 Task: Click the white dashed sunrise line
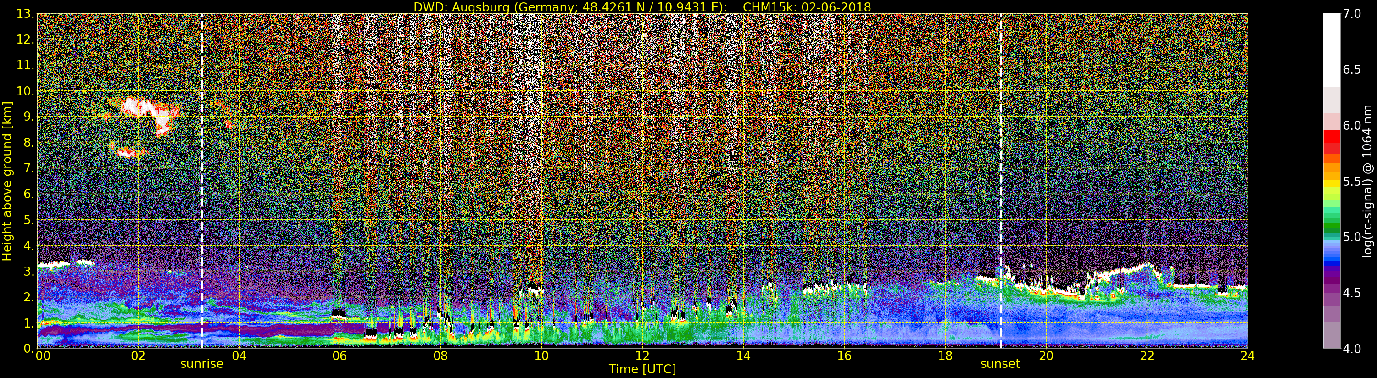click(x=201, y=181)
